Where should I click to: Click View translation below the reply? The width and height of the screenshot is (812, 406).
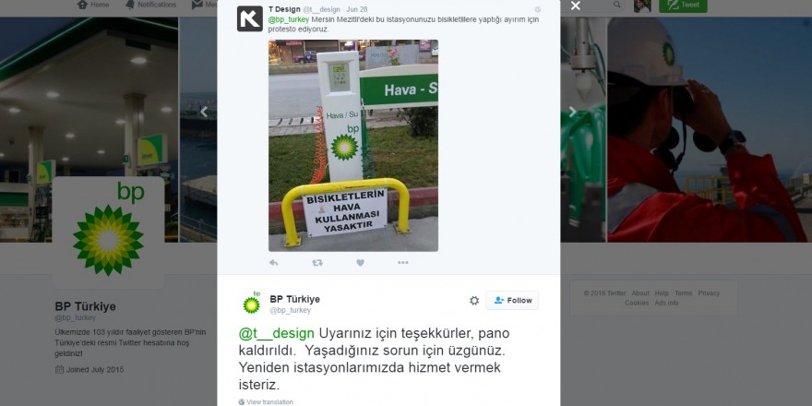pyautogui.click(x=266, y=402)
